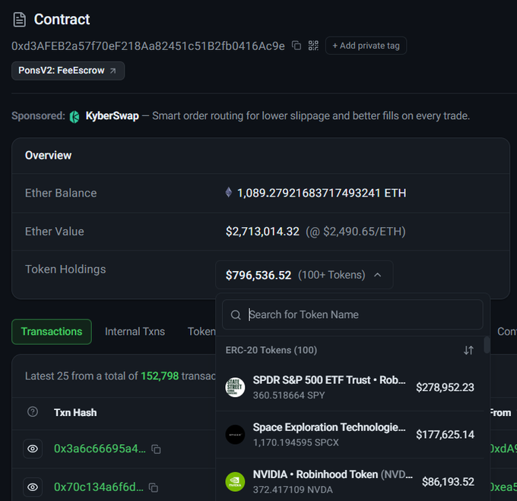Open the 152,798 total transactions link
517x501 pixels.
pos(160,376)
